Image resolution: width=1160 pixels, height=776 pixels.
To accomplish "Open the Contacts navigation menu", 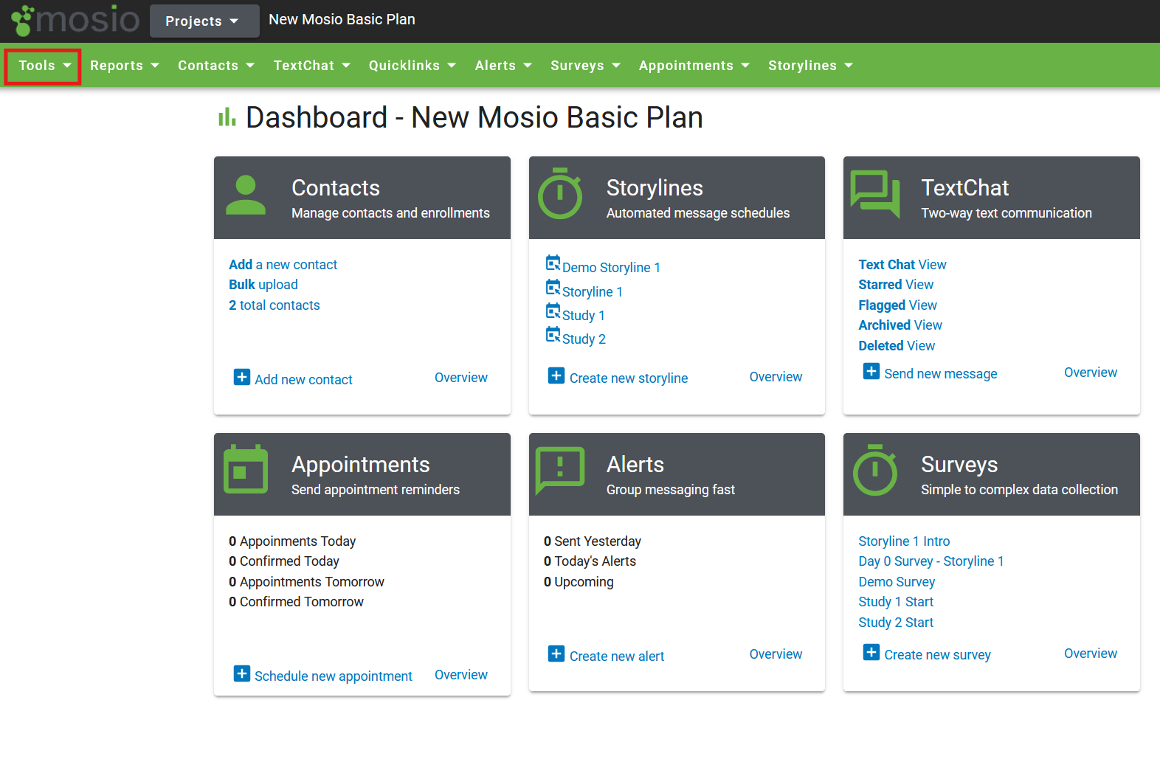I will 216,66.
